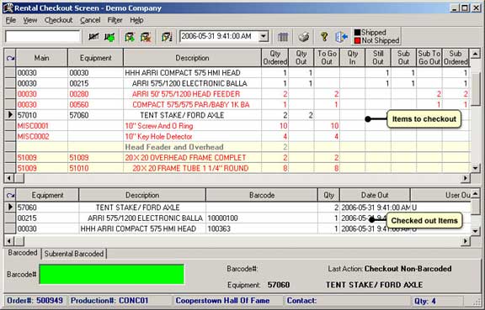Viewport: 485px width, 310px height.
Task: Click the Equipment header in the items grid
Action: click(96, 58)
